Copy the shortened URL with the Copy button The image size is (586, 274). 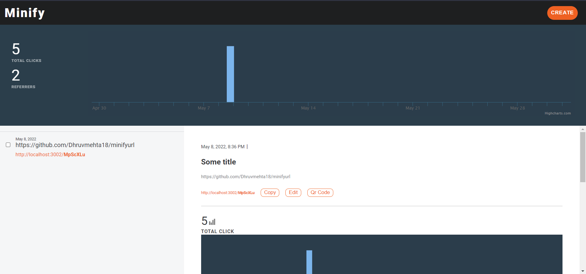click(x=270, y=193)
